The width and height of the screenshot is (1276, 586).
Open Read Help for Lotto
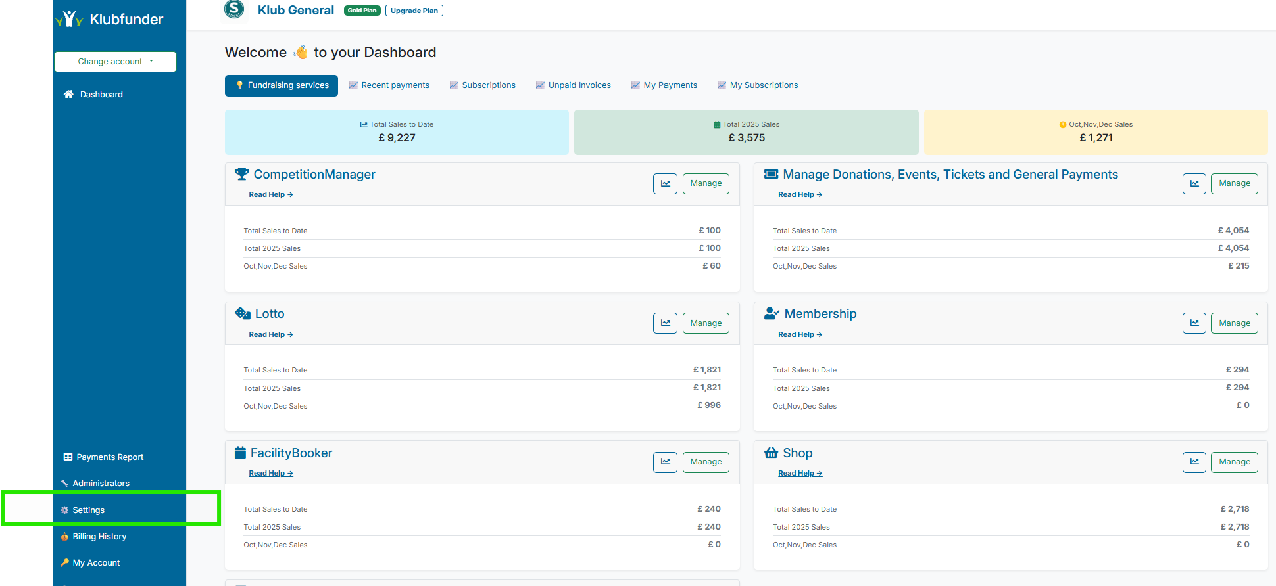[x=271, y=335]
